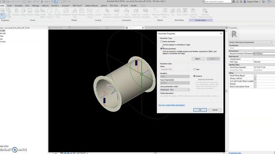Open the Manage ribbon tab

(35, 6)
